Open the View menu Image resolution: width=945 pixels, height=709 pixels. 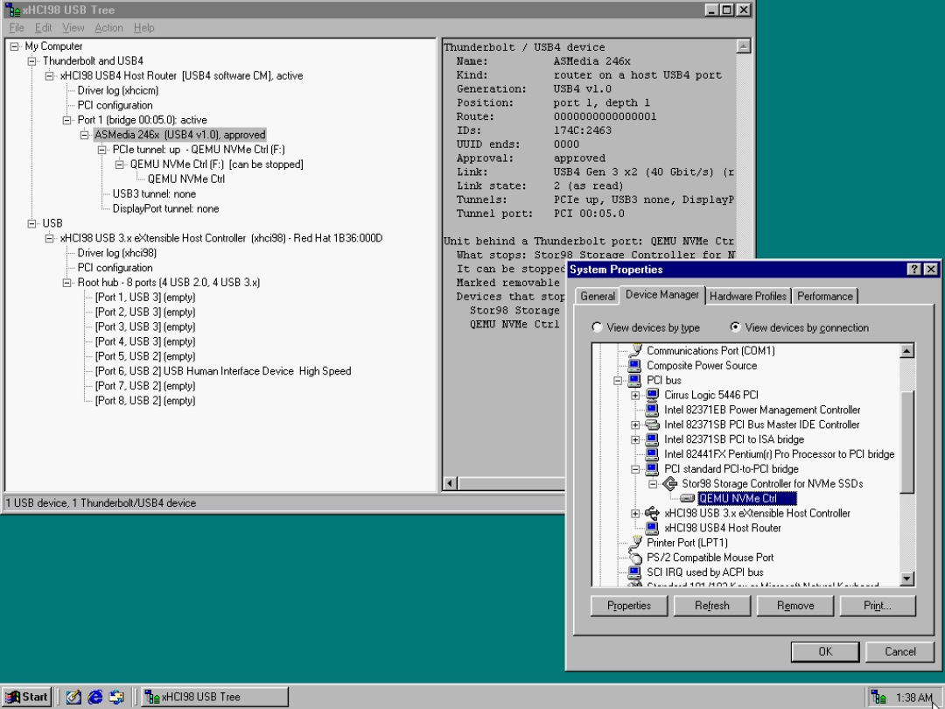pos(73,28)
